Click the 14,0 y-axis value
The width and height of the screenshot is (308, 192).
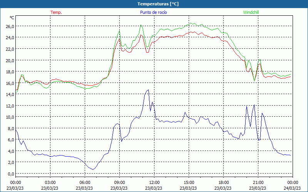pyautogui.click(x=10, y=94)
